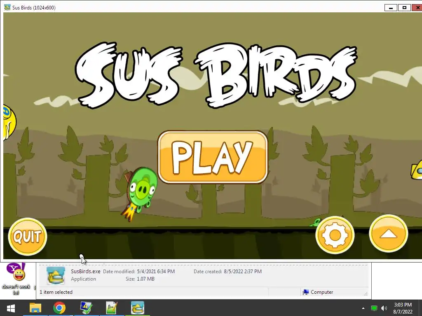Start the game with the PLAY button

[213, 157]
